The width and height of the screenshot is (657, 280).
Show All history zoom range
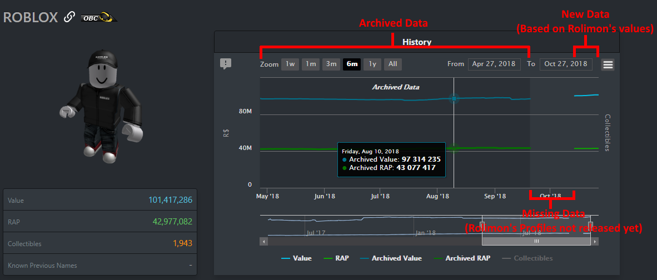tap(392, 64)
